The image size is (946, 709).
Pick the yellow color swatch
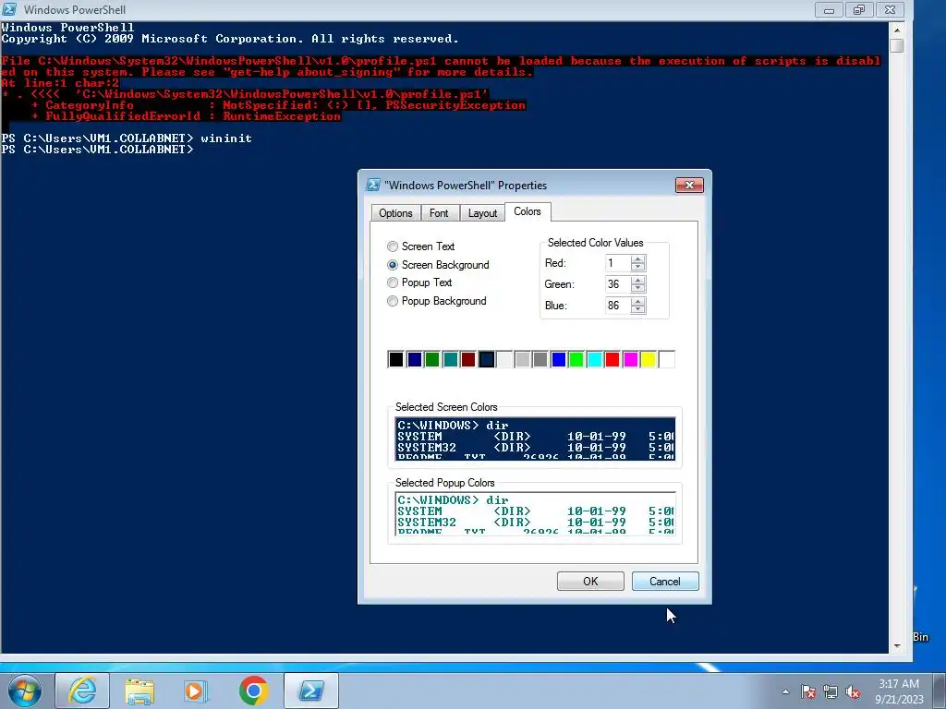point(649,359)
